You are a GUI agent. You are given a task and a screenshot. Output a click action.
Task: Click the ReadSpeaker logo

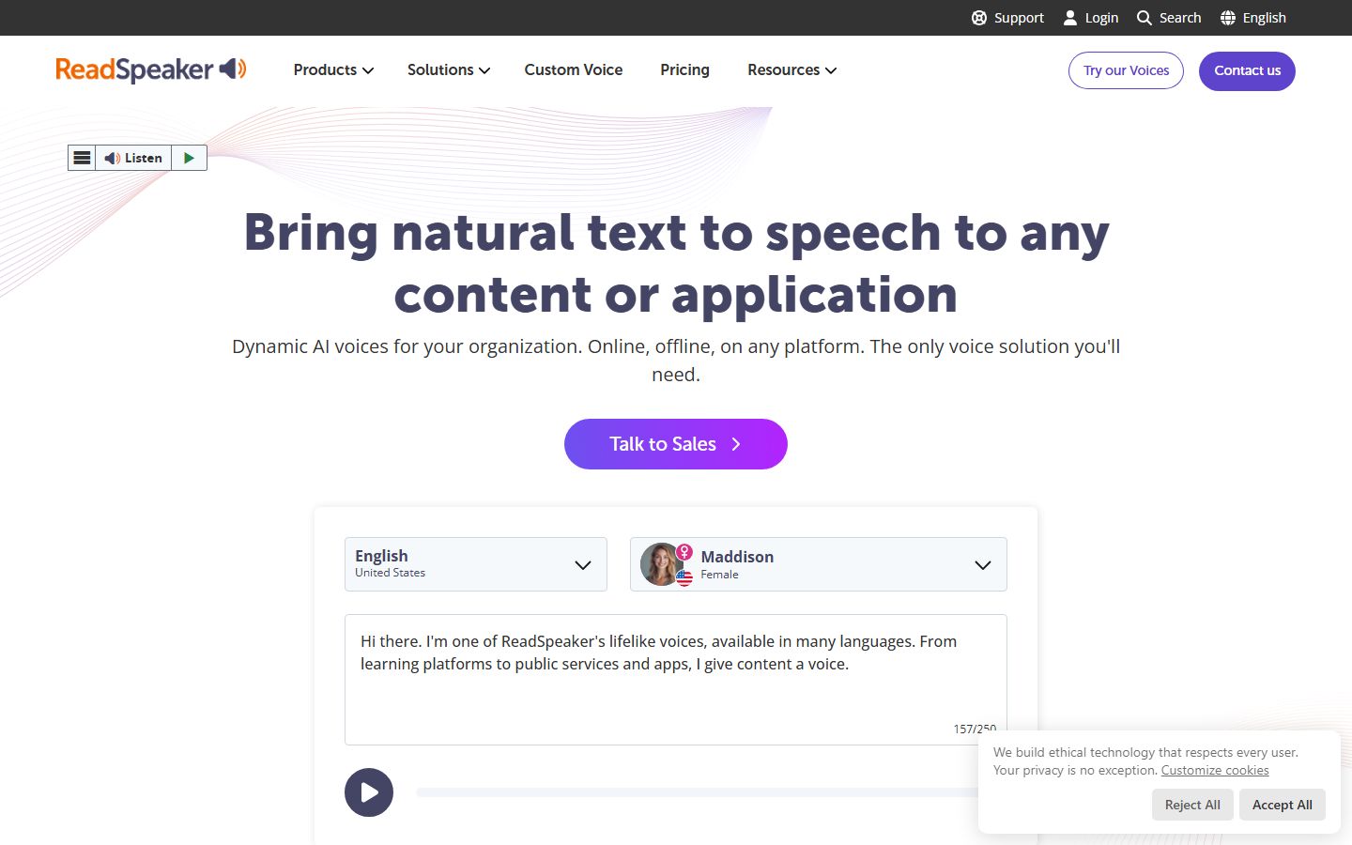(x=151, y=69)
